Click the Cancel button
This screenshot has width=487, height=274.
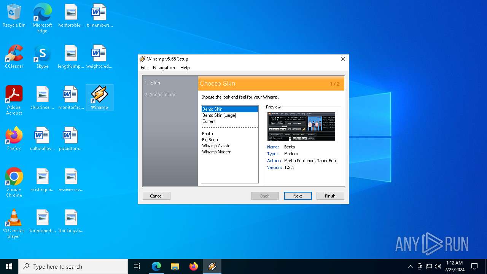coord(156,196)
